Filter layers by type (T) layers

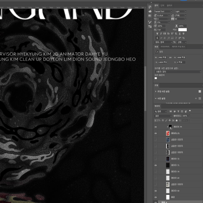point(178,111)
